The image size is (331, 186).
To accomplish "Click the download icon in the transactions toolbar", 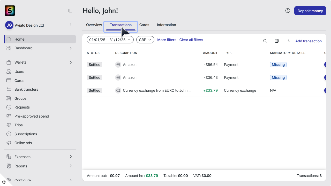I will (288, 41).
